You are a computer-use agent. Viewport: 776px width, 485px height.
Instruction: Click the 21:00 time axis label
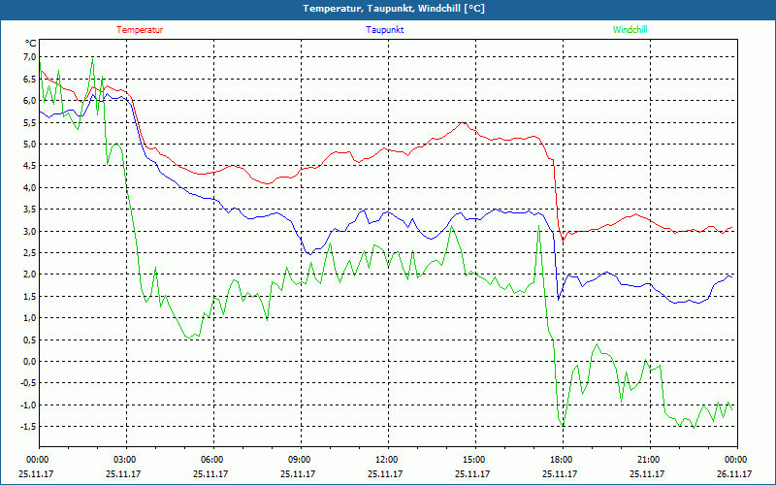pyautogui.click(x=648, y=460)
